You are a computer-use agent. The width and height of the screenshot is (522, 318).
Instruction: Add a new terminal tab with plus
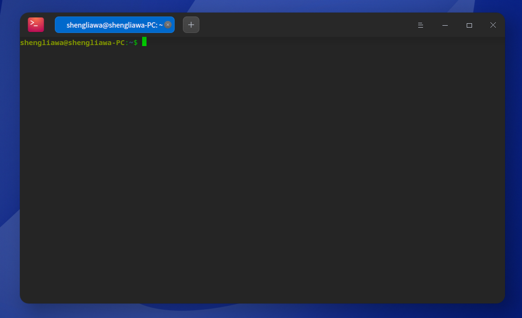click(191, 25)
